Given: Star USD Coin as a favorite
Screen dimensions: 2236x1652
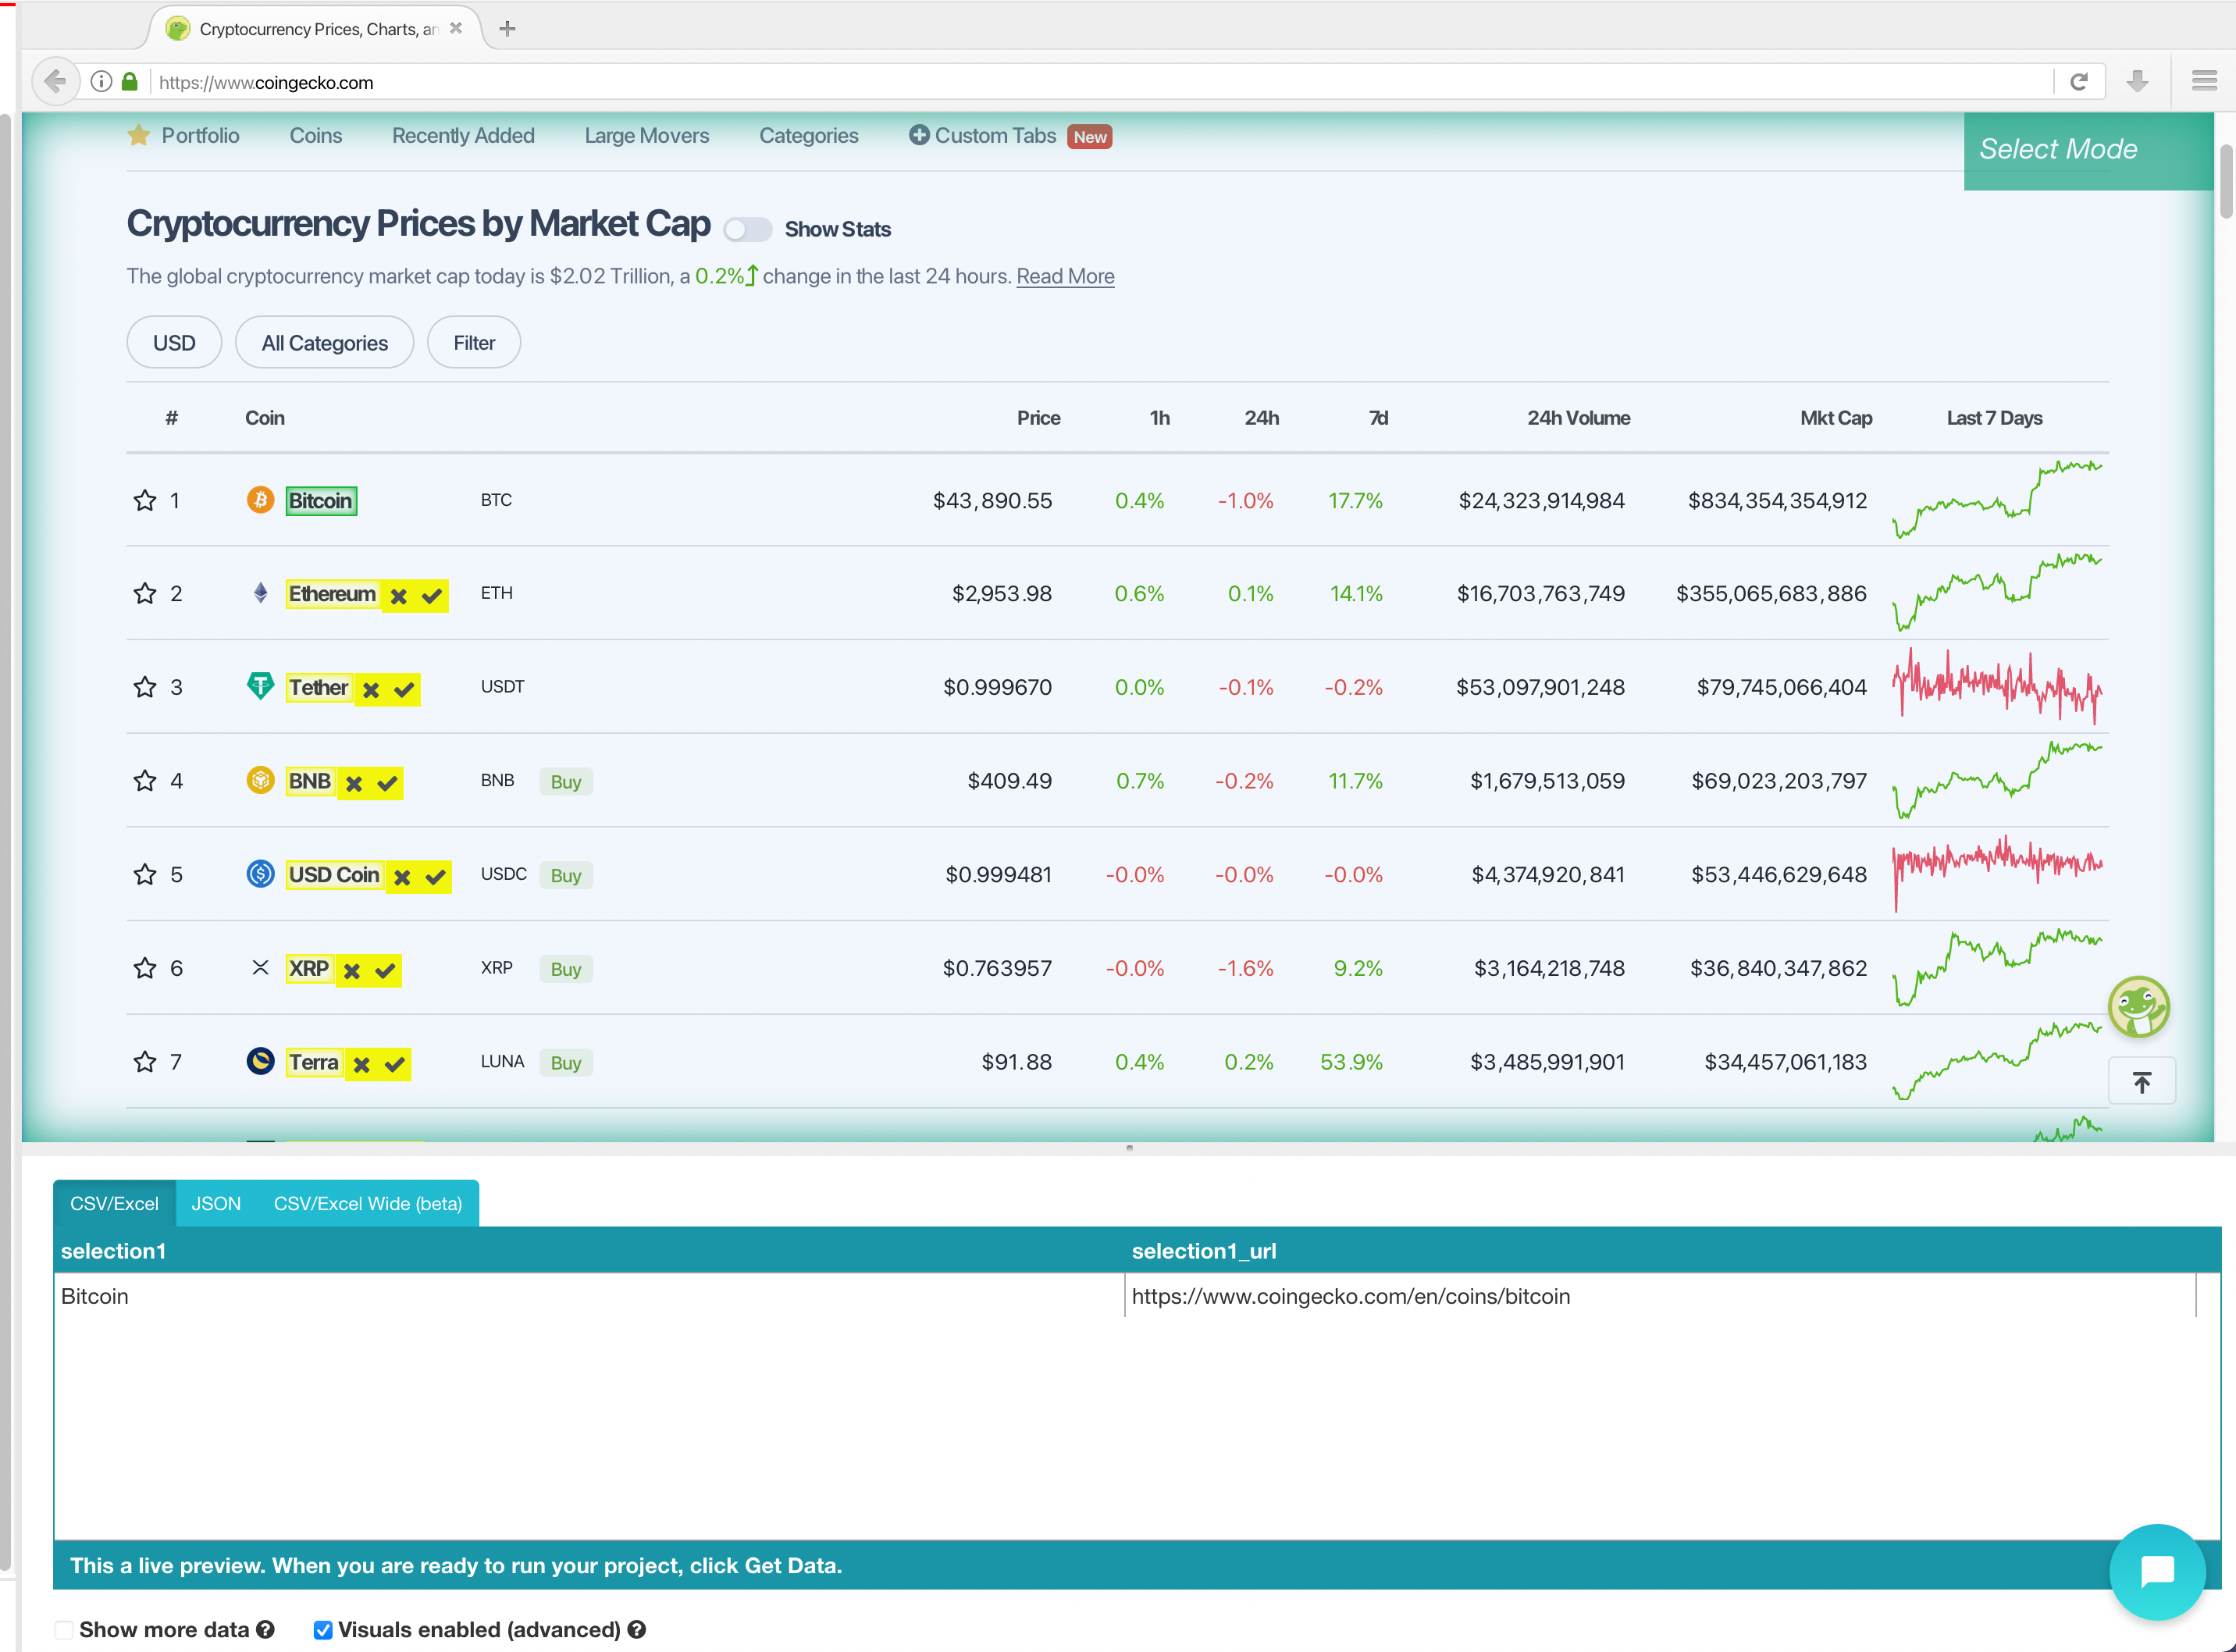Looking at the screenshot, I should click(x=145, y=874).
